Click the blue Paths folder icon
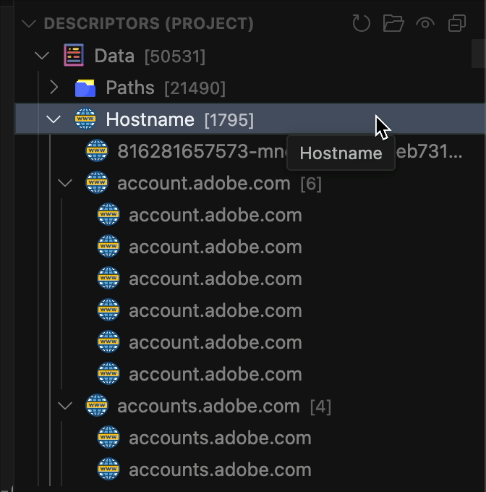This screenshot has width=486, height=492. coord(85,88)
